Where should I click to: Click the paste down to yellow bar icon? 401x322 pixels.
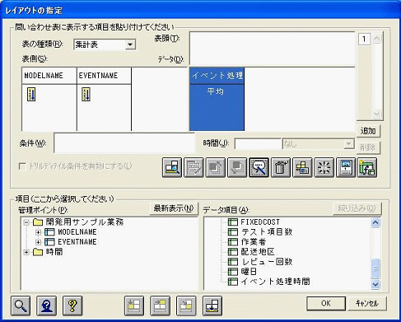212,306
